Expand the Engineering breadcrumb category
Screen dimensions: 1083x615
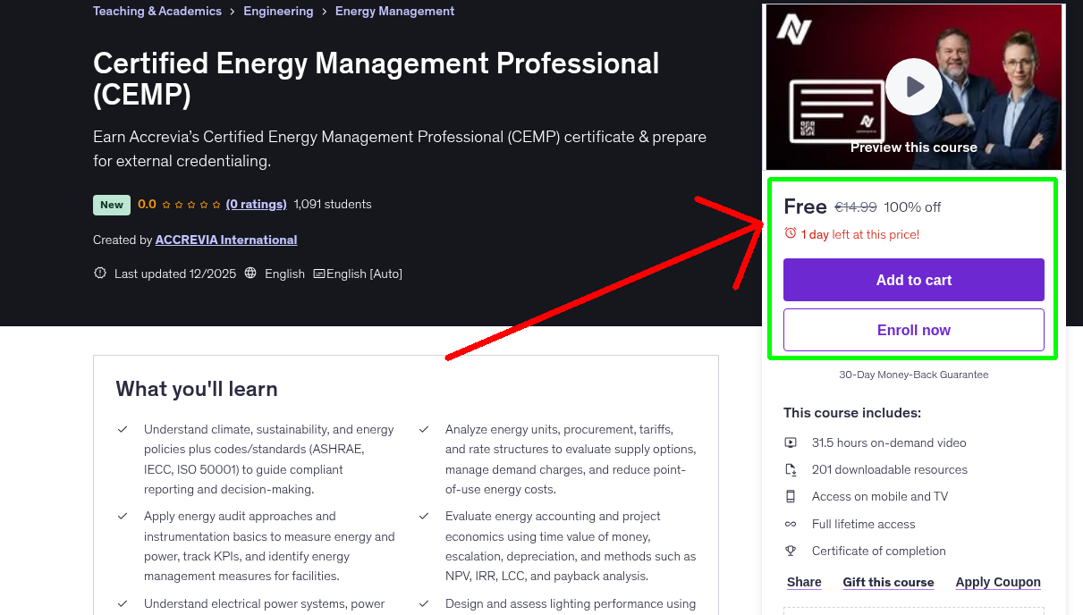pos(278,11)
